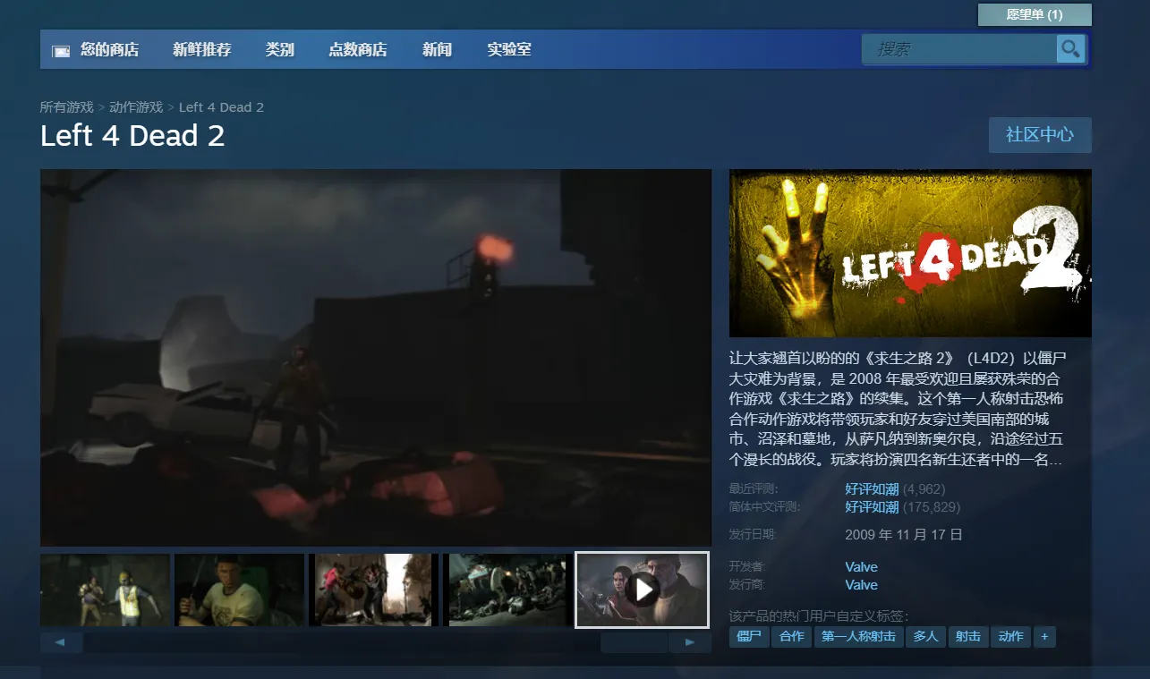The height and width of the screenshot is (679, 1150).
Task: Open the 您的商店 menu
Action: [x=109, y=50]
